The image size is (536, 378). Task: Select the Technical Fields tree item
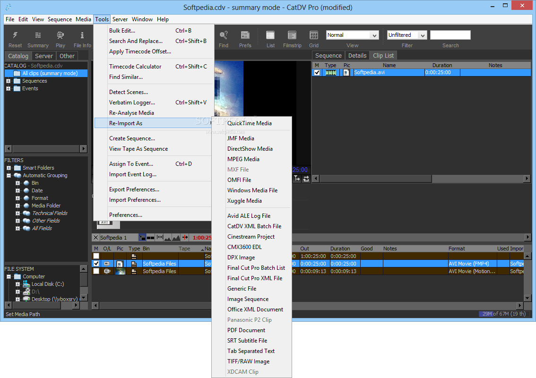click(x=50, y=213)
